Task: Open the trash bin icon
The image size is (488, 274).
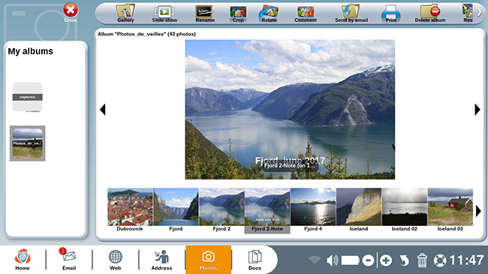Action: pyautogui.click(x=422, y=260)
